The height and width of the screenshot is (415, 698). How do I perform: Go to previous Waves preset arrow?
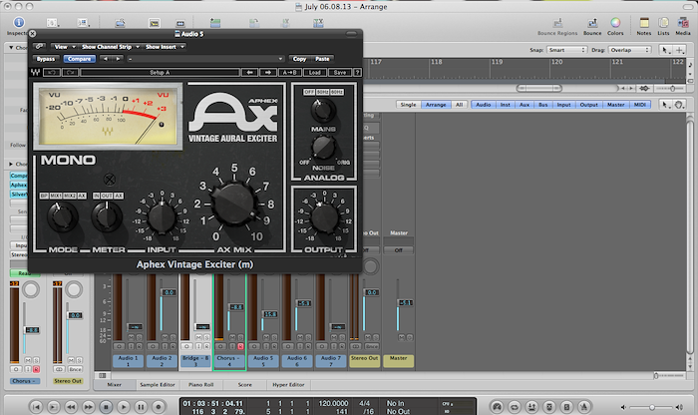point(249,72)
